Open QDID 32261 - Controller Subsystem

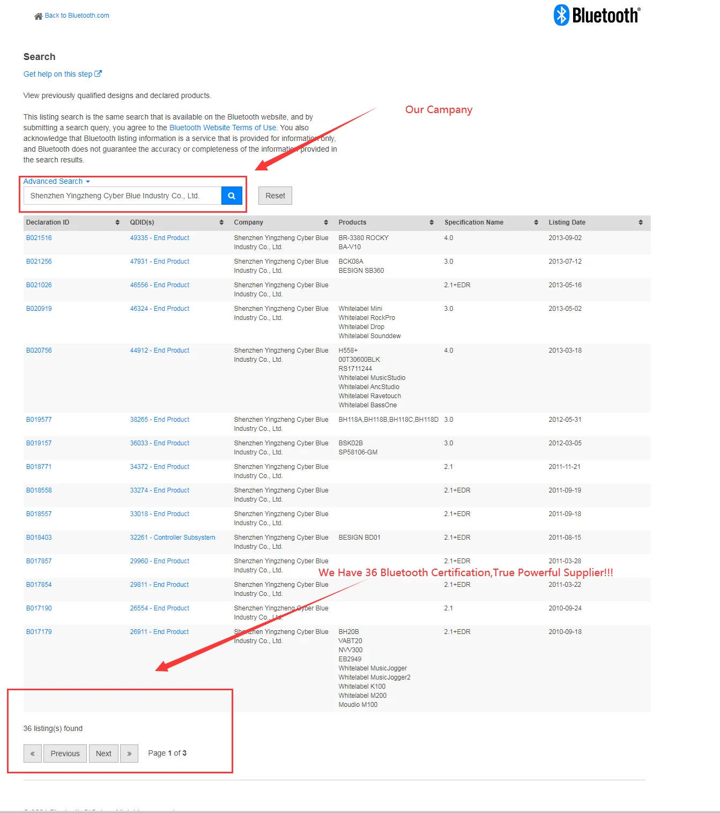tap(173, 538)
